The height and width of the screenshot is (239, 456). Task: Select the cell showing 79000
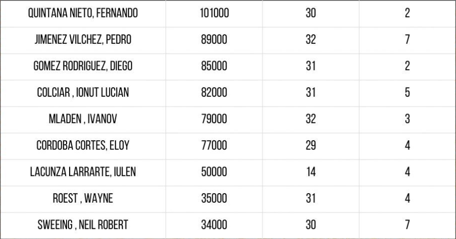coord(214,119)
